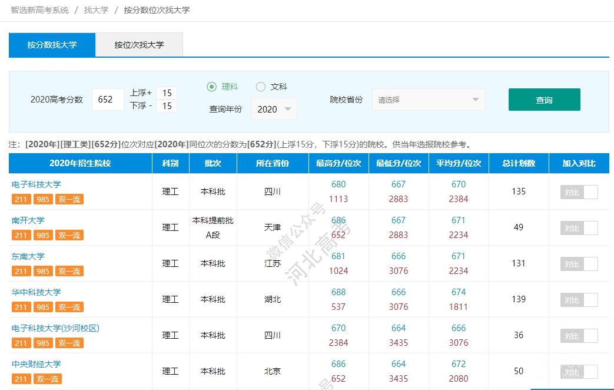614x390 pixels.
Task: Click the 湖北 province cell
Action: coord(273,299)
